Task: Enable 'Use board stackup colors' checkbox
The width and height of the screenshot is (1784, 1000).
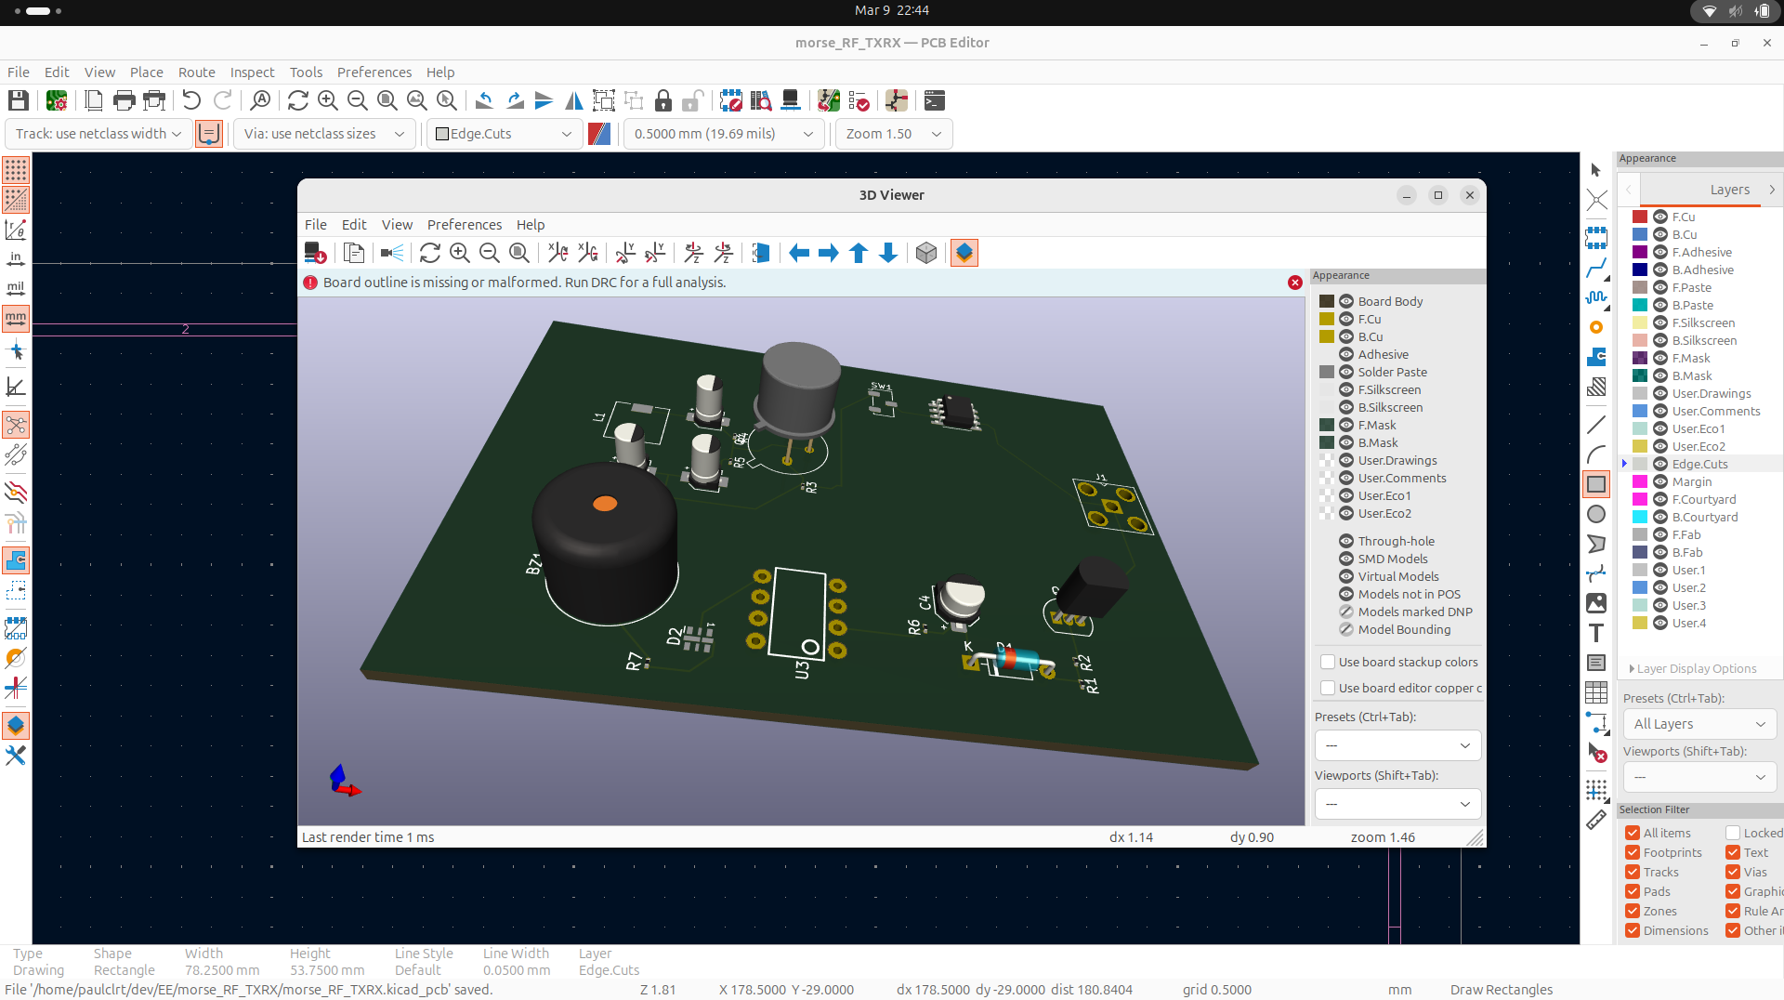Action: tap(1328, 662)
